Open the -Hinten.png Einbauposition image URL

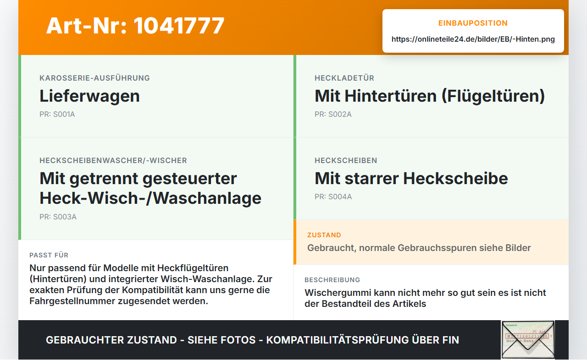point(473,39)
